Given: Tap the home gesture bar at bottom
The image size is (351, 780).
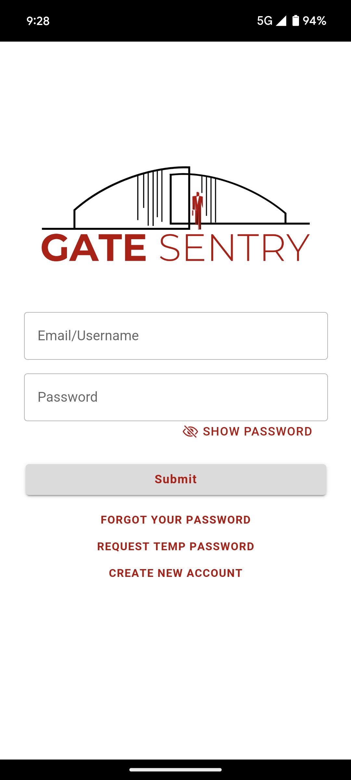Looking at the screenshot, I should (175, 770).
